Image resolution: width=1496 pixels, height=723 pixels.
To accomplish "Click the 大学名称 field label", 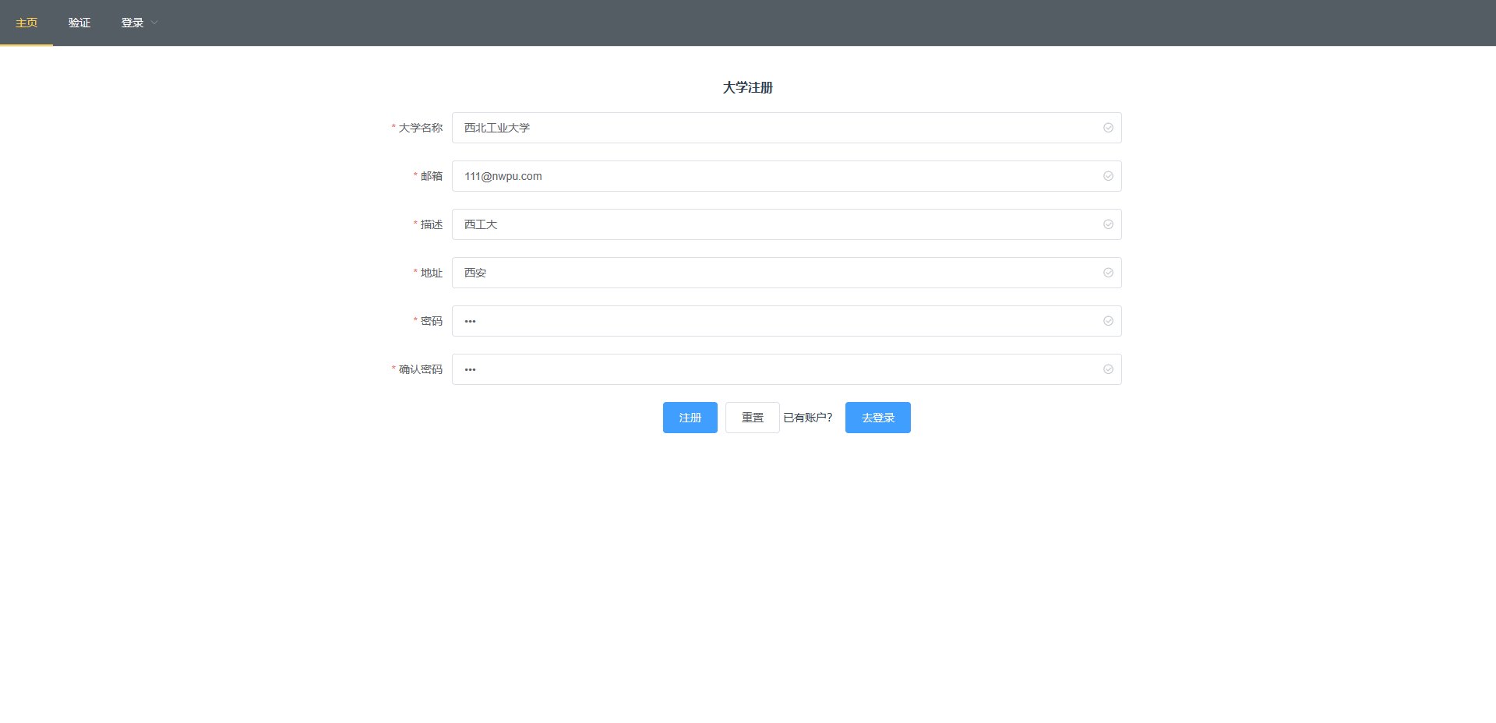I will (421, 128).
